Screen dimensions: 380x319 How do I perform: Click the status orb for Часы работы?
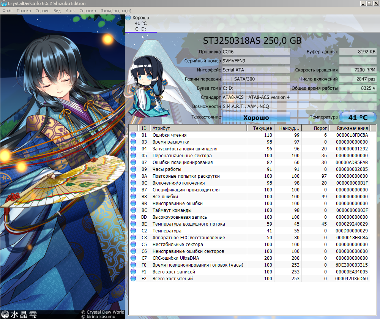tap(133, 169)
